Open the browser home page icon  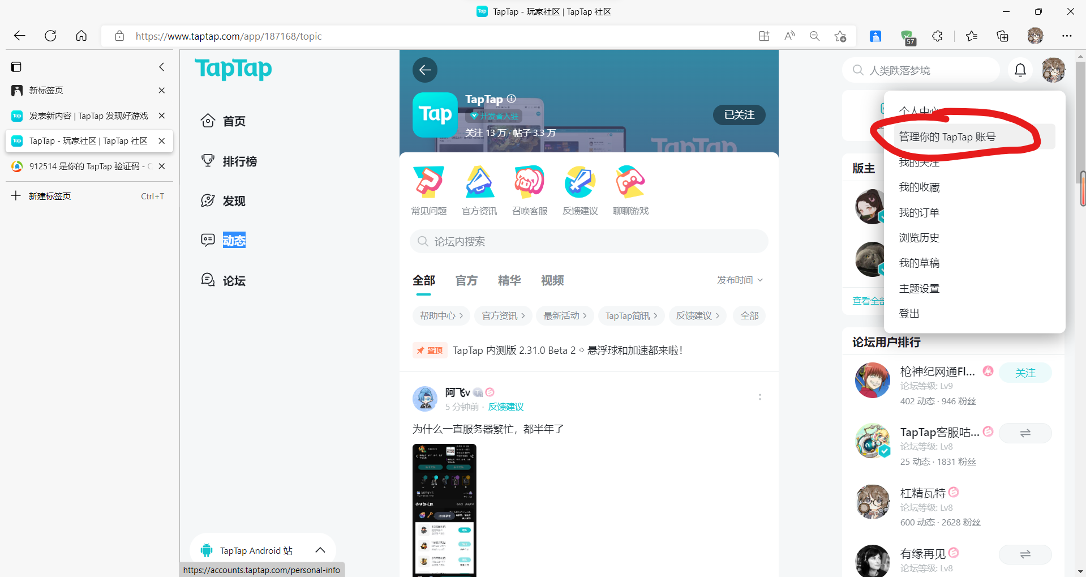click(x=81, y=36)
